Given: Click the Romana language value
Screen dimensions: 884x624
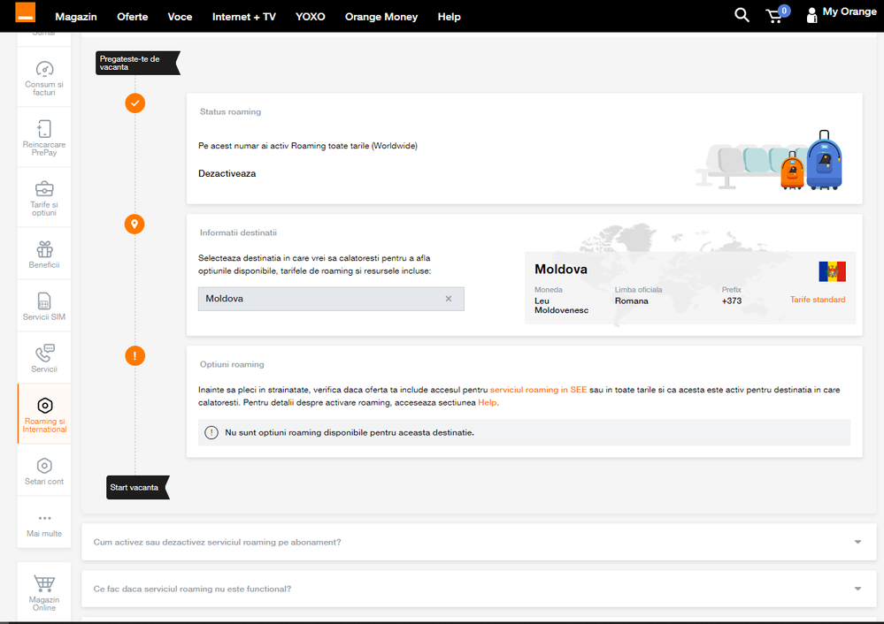Looking at the screenshot, I should tap(632, 301).
